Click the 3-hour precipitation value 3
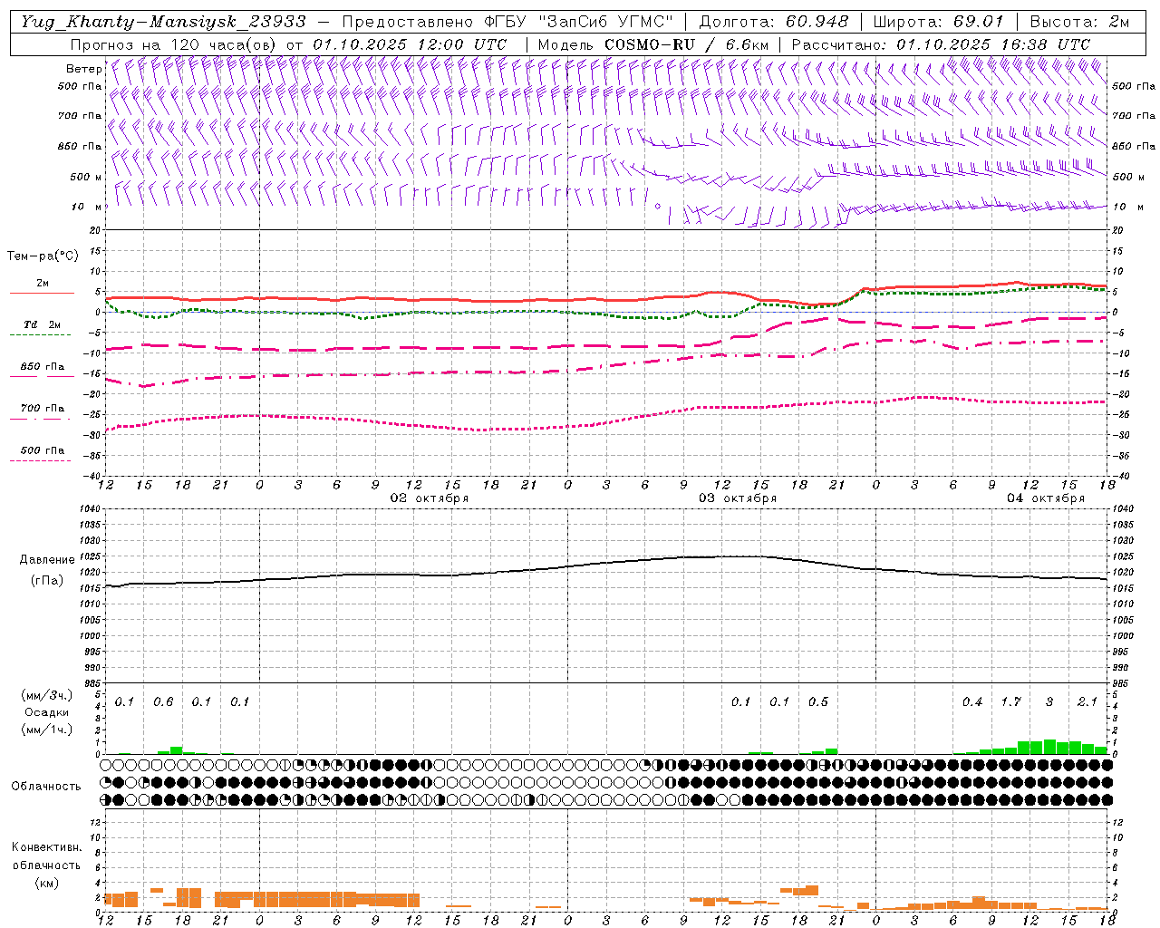1160x928 pixels. coord(1049,702)
